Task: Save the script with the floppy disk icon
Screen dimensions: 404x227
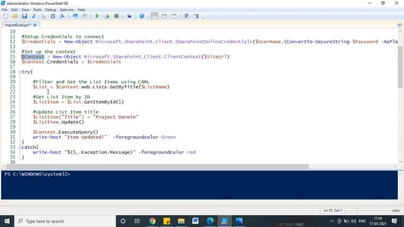Action: (x=25, y=16)
